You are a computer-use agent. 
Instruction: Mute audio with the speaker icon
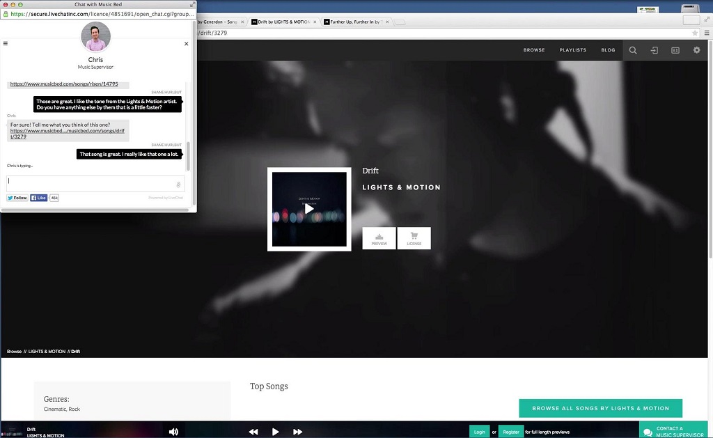pyautogui.click(x=173, y=432)
